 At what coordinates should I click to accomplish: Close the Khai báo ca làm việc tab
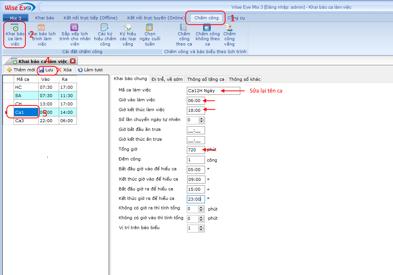point(73,61)
